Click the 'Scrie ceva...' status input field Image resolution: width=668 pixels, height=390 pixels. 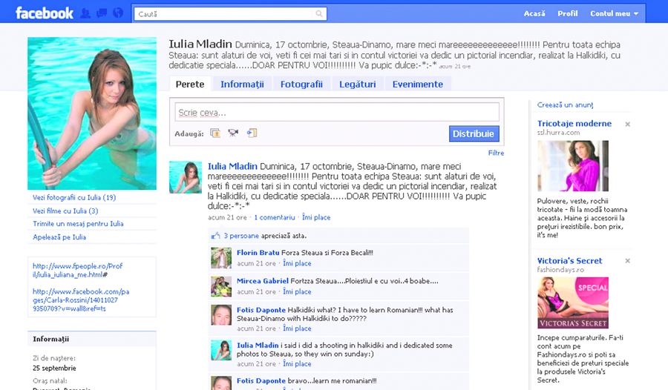[x=337, y=113]
